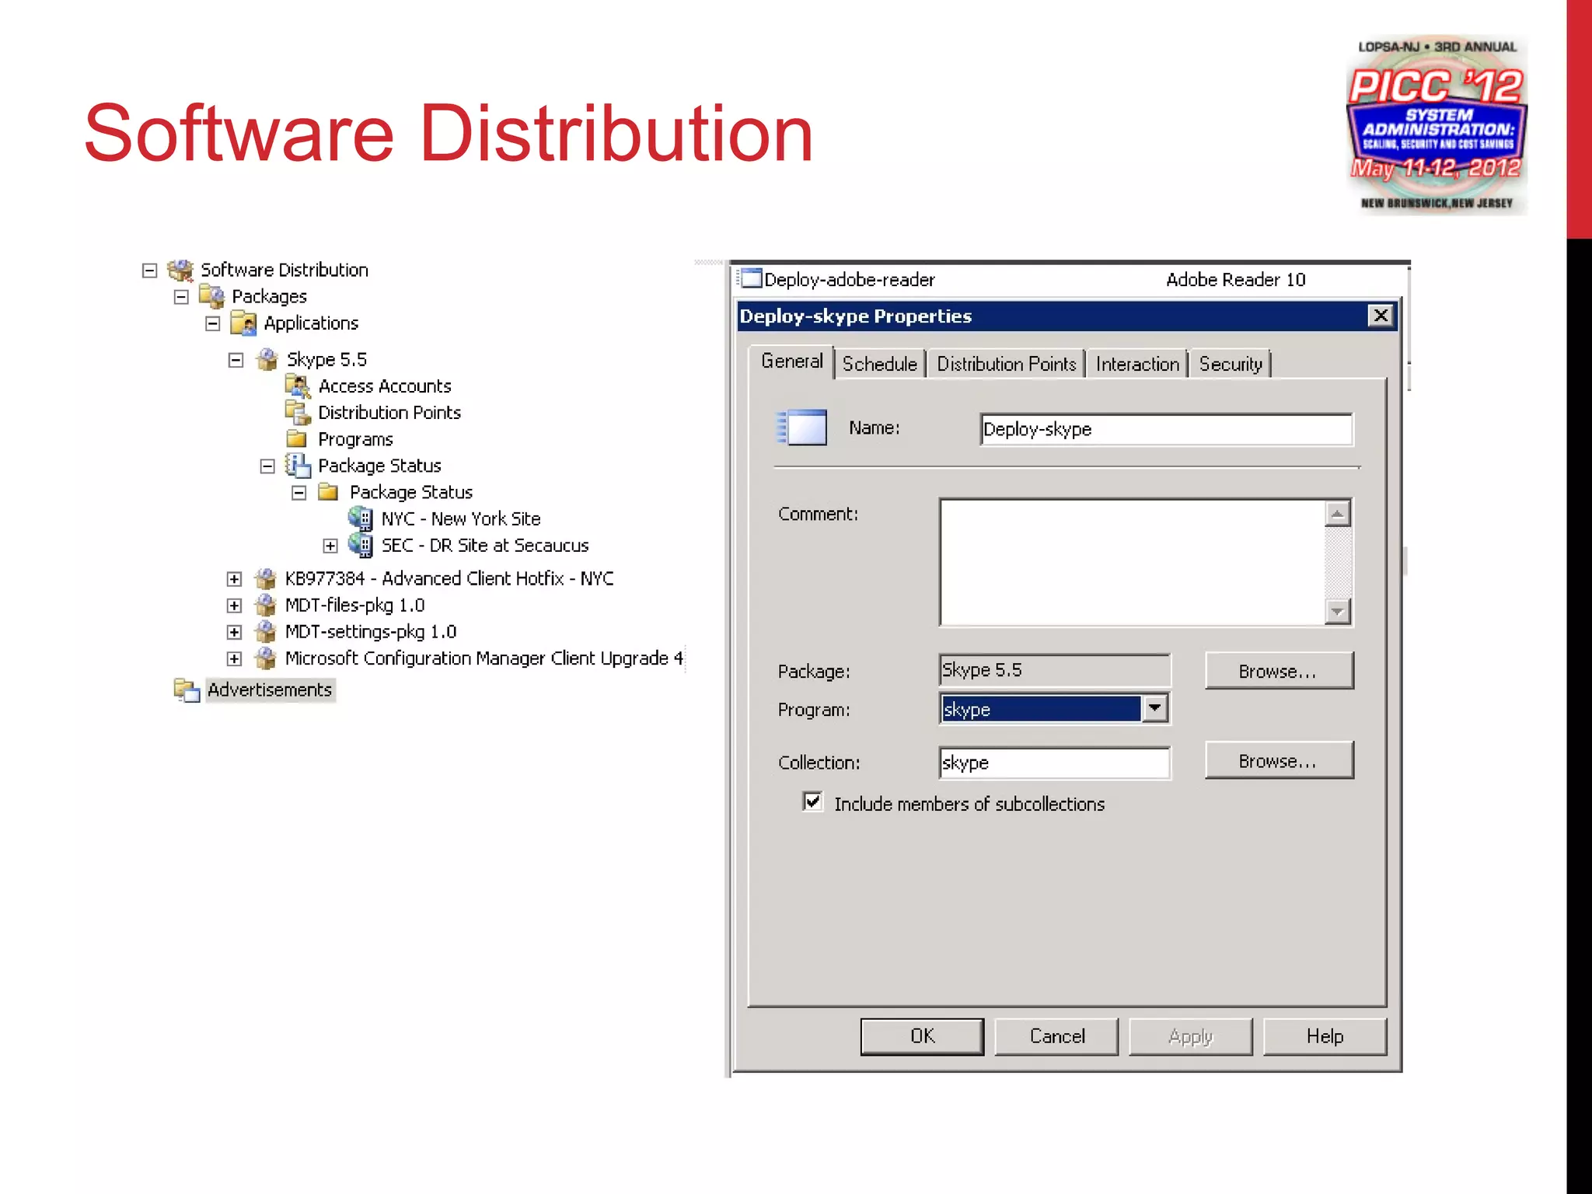Screen dimensions: 1592x1194
Task: Switch to the General tab
Action: click(x=791, y=361)
